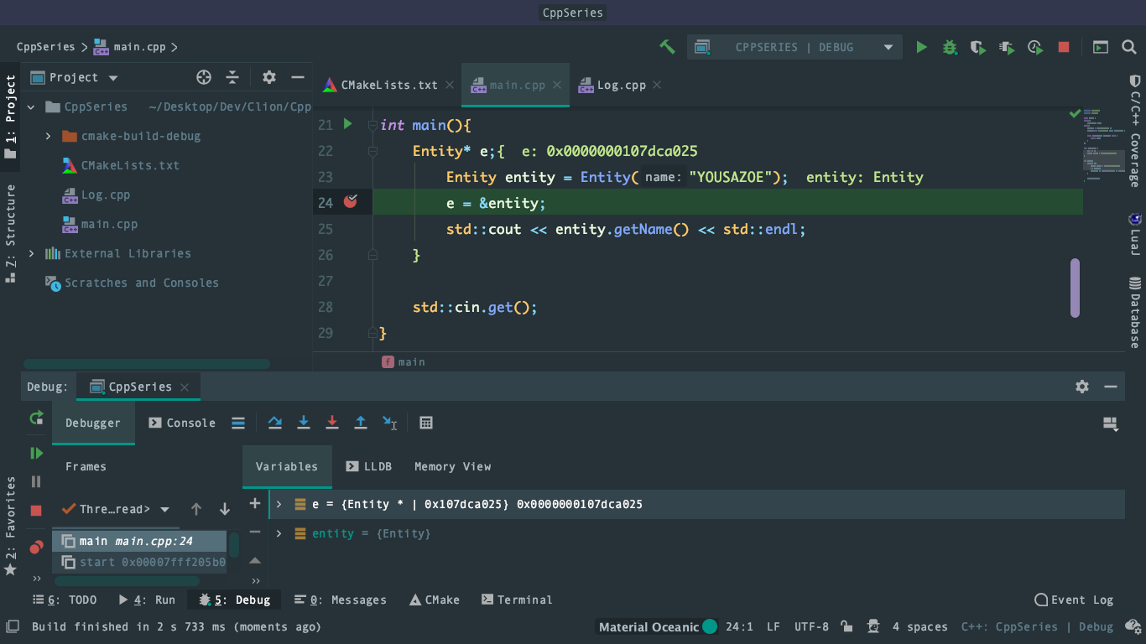Screen dimensions: 1146x644
Task: Open run configuration CPPSERIES | DEBUG dropdown
Action: click(794, 47)
